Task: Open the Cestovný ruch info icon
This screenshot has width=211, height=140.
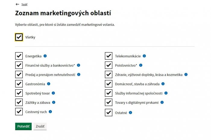Action: pos(50,112)
